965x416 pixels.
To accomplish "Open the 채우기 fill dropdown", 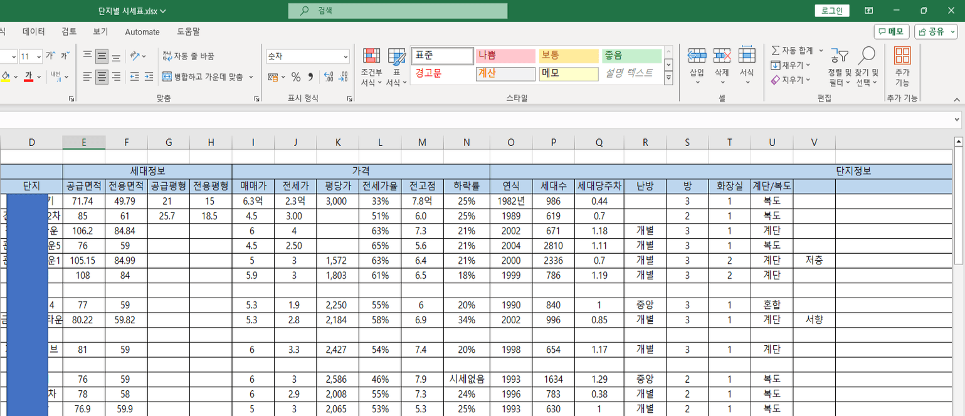I will (790, 65).
